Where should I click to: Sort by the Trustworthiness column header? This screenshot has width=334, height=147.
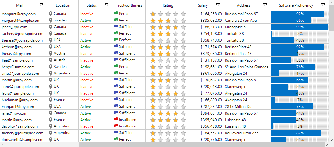(129, 5)
